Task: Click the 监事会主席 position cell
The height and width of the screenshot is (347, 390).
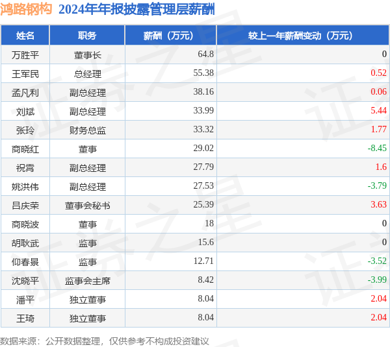Action: click(88, 281)
